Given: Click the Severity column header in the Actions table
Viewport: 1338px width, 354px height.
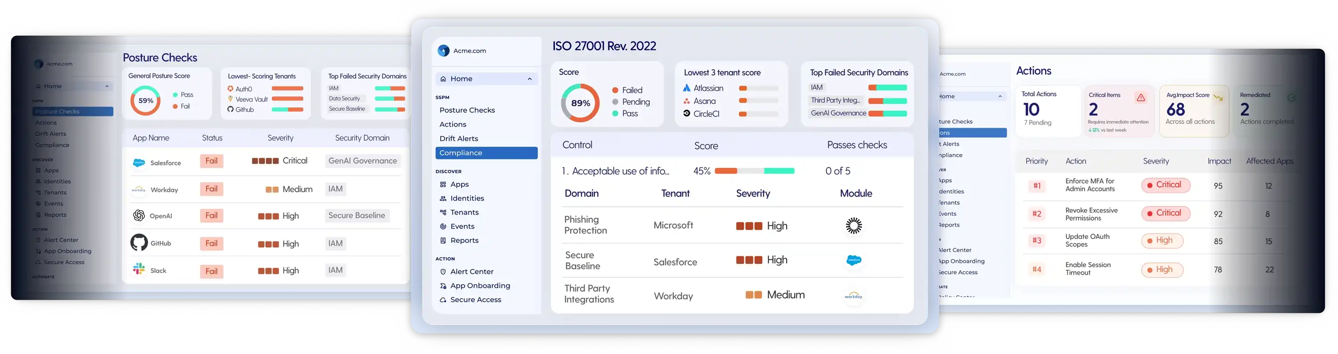Looking at the screenshot, I should [1155, 161].
